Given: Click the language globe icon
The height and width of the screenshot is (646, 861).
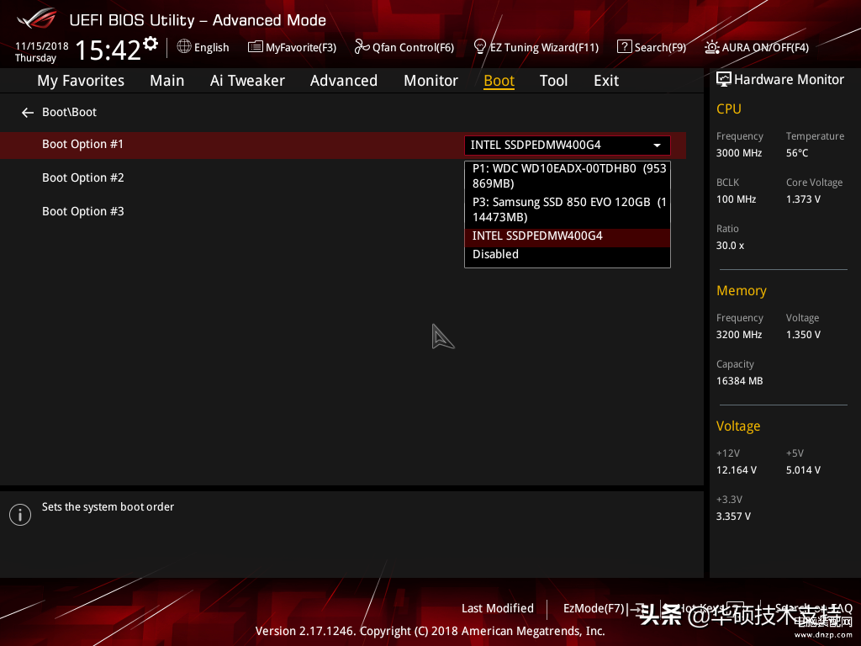Looking at the screenshot, I should point(184,47).
